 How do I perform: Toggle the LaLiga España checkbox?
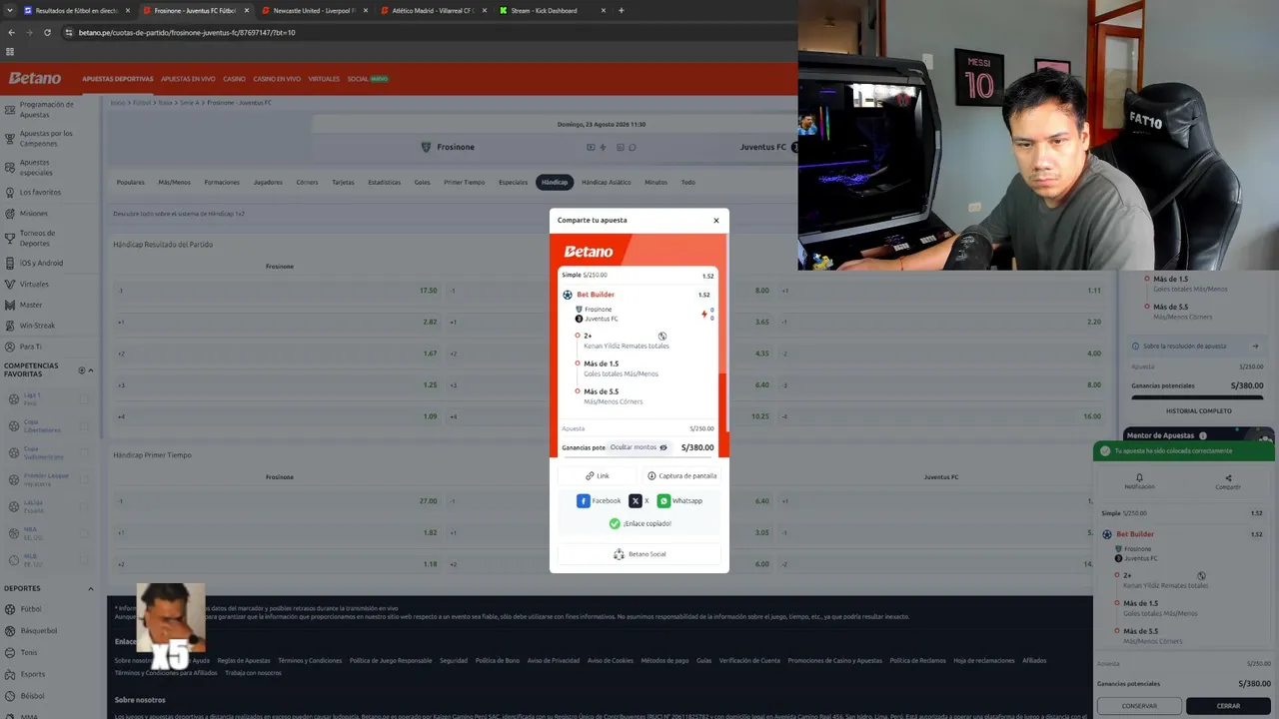tap(84, 505)
